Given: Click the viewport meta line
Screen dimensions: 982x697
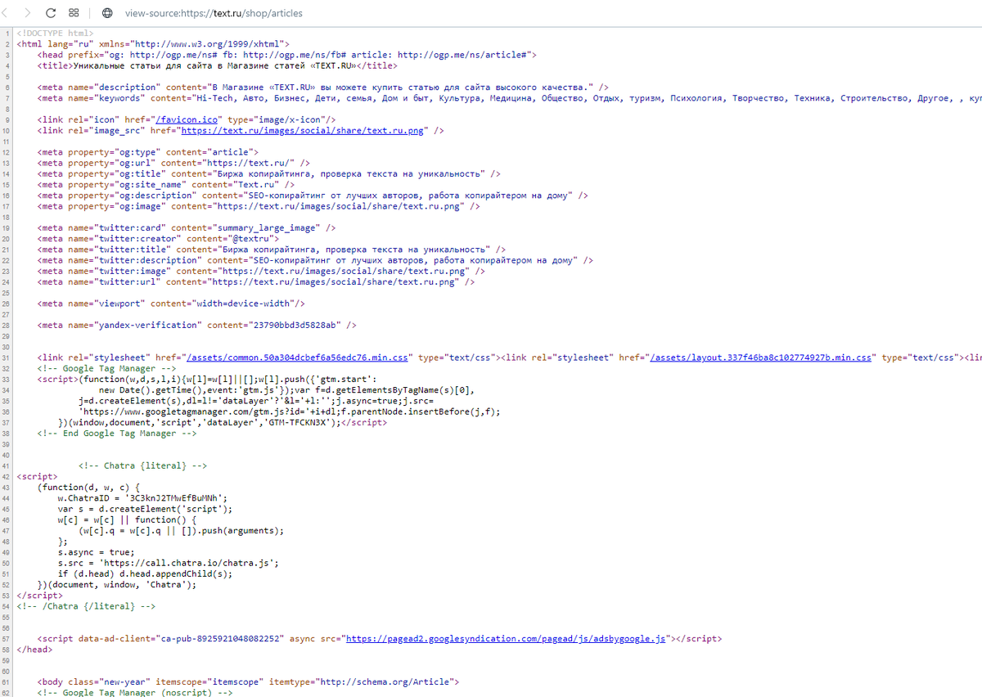Looking at the screenshot, I should click(x=171, y=304).
